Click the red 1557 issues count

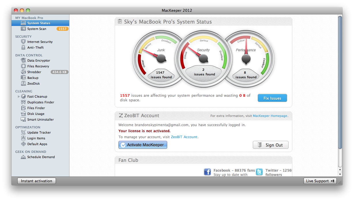click(x=125, y=95)
